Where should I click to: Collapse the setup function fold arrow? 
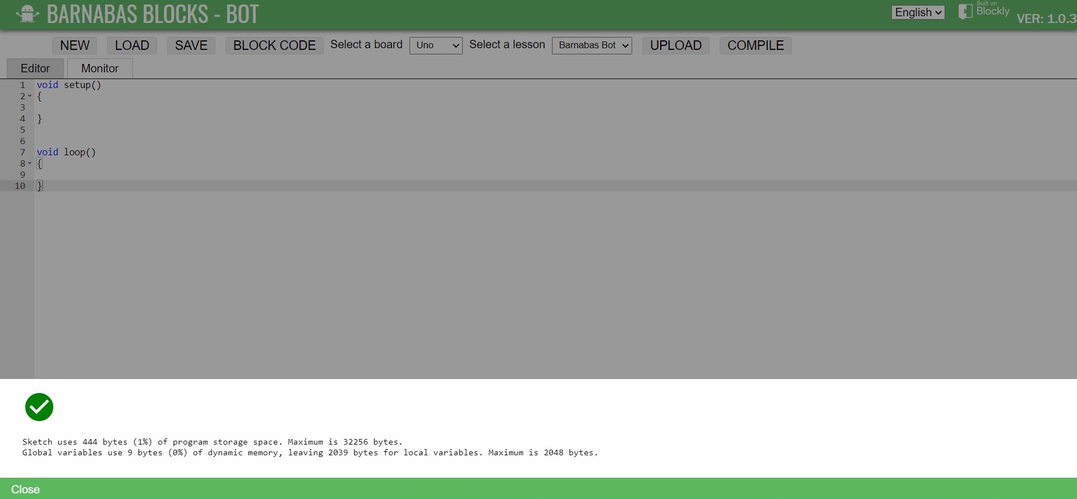[x=30, y=96]
